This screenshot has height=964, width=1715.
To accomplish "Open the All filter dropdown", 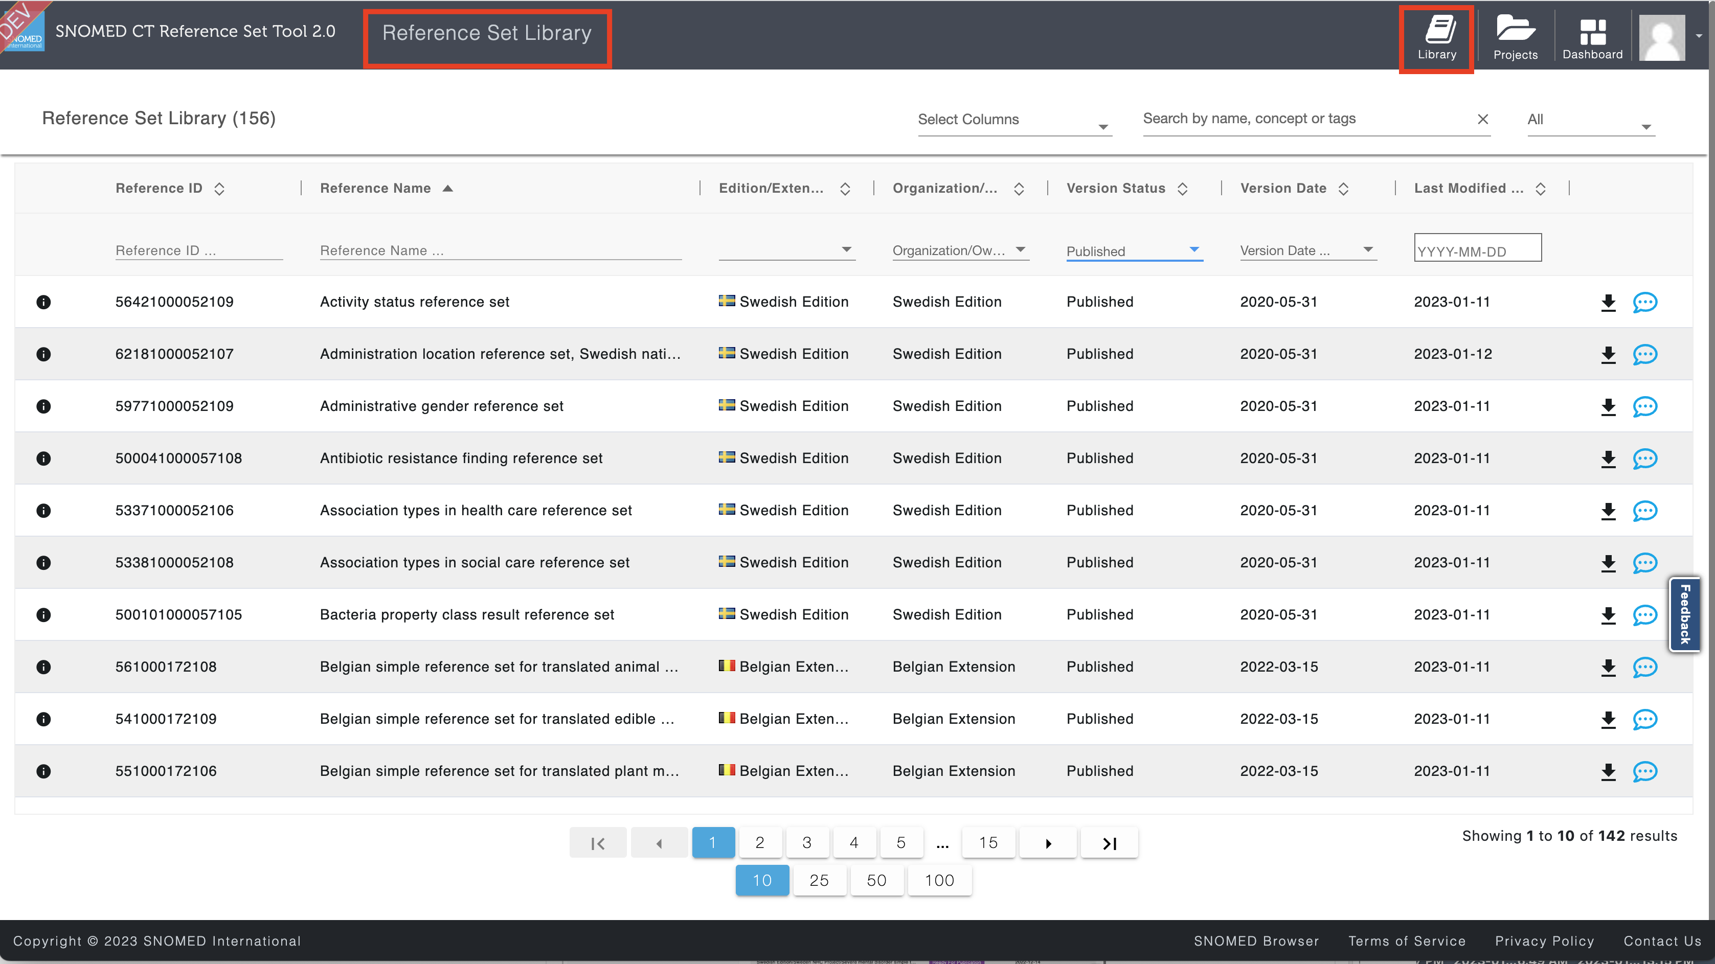I will click(x=1591, y=121).
